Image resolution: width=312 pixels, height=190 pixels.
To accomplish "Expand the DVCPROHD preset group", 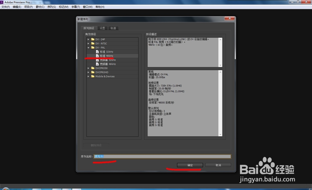I will (x=88, y=72).
